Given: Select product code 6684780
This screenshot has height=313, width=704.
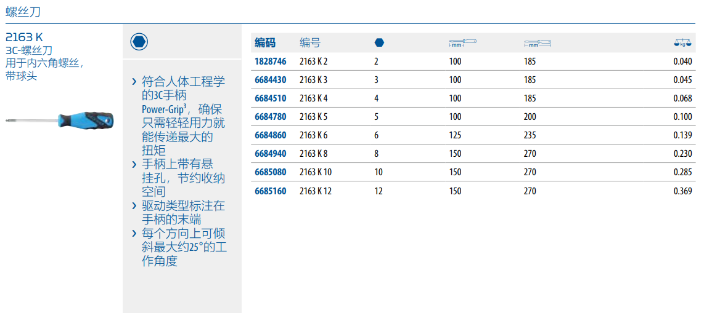Looking at the screenshot, I should pos(270,117).
